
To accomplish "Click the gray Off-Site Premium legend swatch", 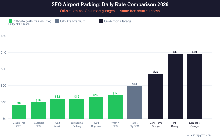I will coord(57,21).
